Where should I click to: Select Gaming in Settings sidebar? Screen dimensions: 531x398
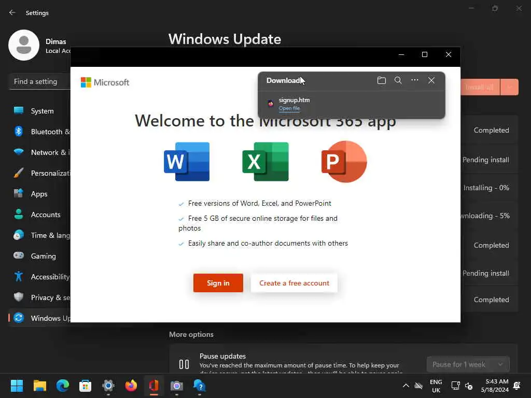(39, 256)
